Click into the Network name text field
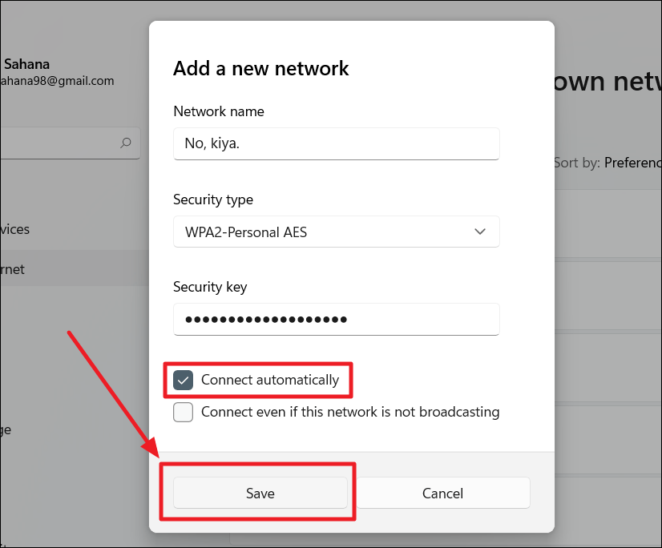 coord(336,143)
